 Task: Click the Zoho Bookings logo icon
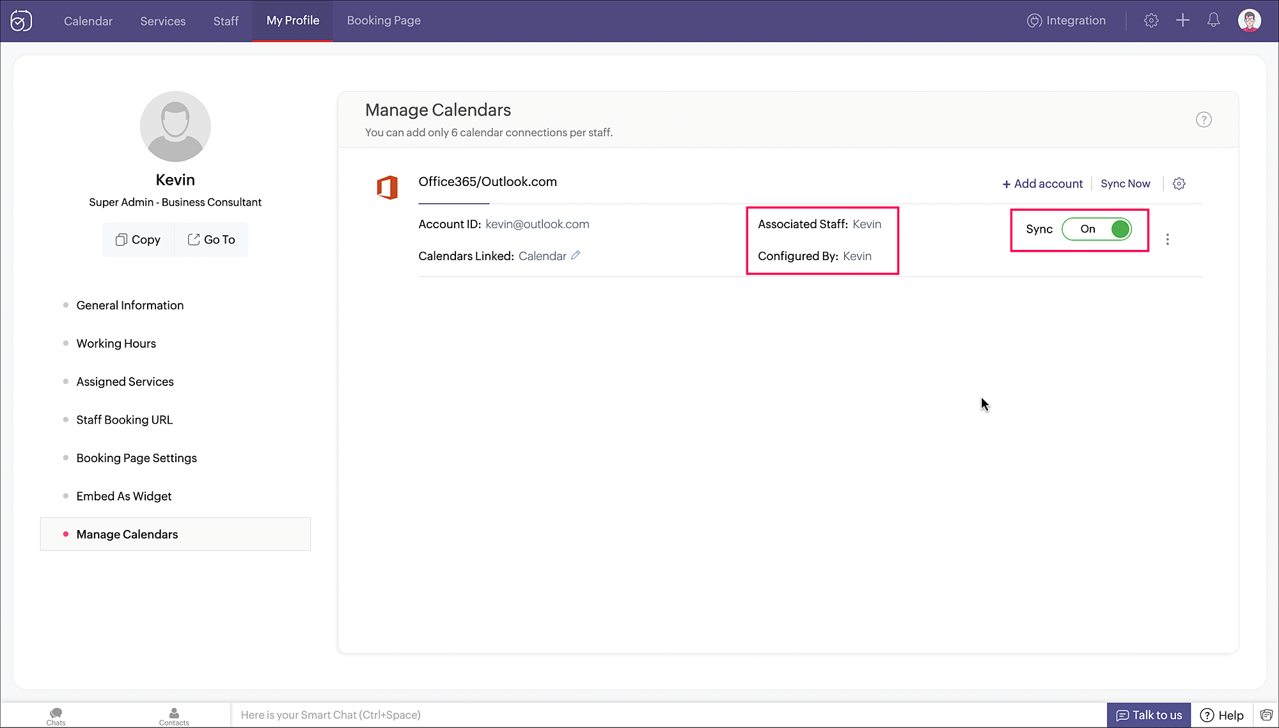[21, 20]
